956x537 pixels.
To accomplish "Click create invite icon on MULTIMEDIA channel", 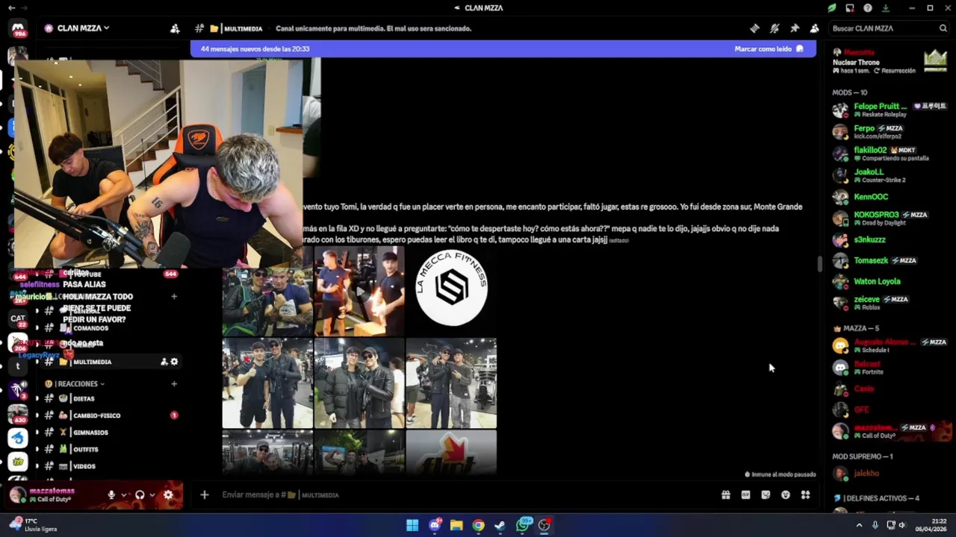I will tap(164, 362).
